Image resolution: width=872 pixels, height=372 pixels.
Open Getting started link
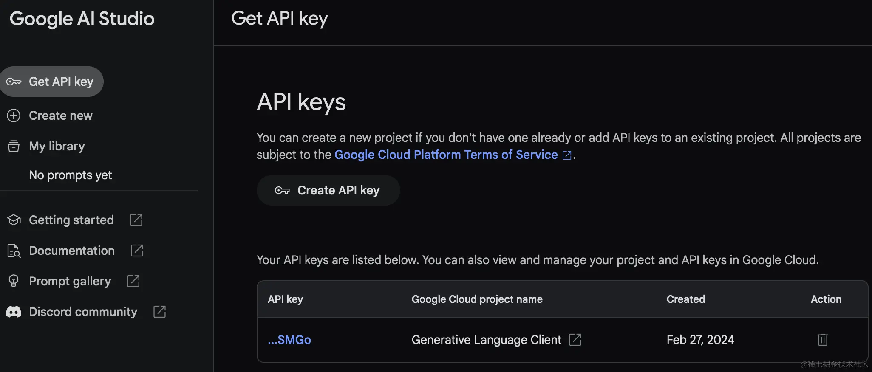coord(71,220)
